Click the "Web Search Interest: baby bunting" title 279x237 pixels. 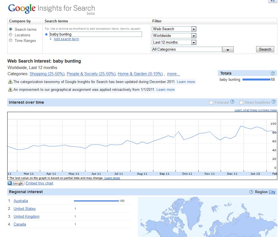pos(44,61)
